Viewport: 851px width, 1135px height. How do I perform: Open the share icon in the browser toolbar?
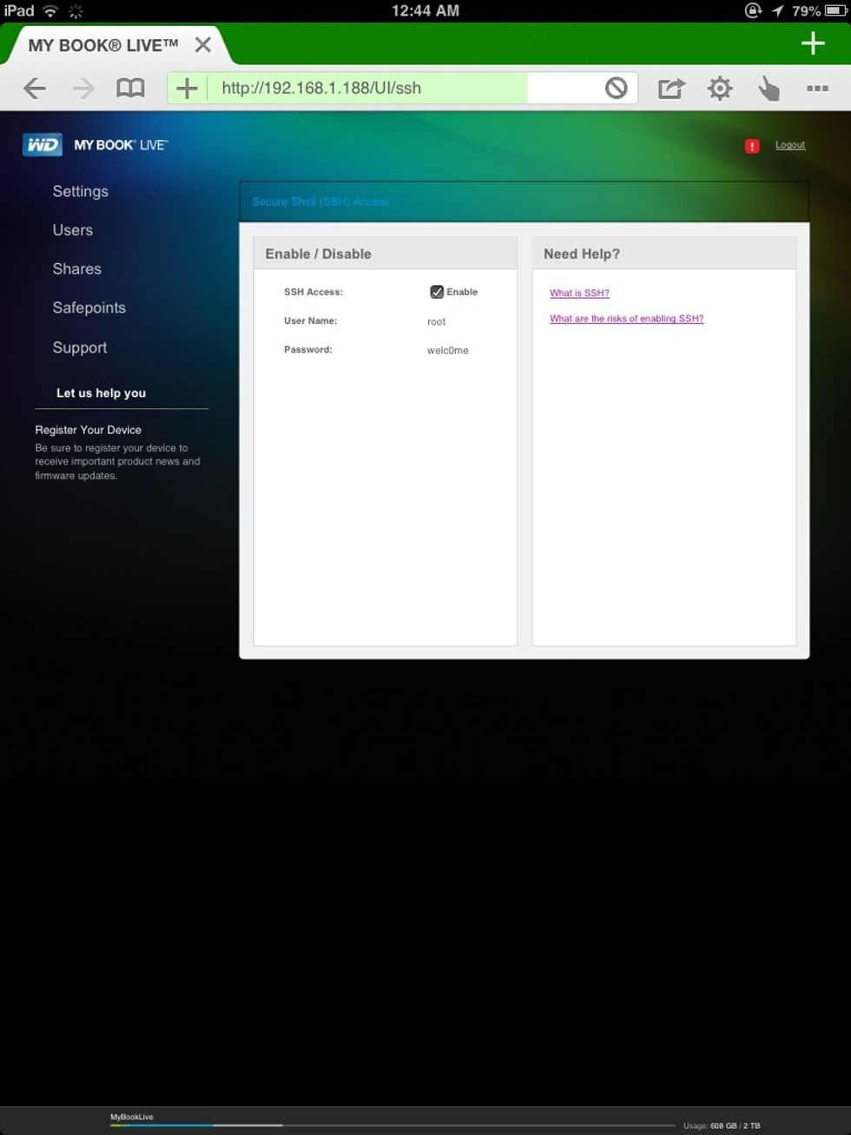tap(670, 88)
